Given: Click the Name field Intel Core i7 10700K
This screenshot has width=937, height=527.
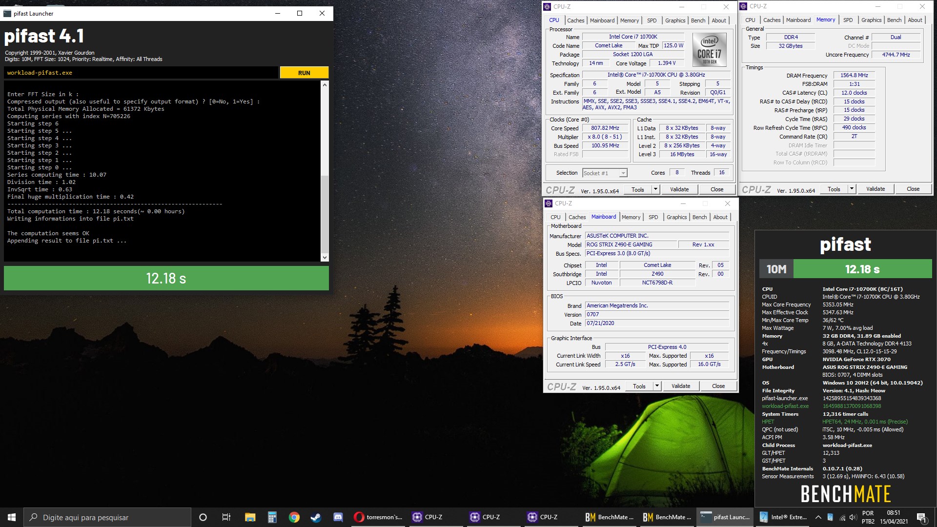Looking at the screenshot, I should 633,37.
